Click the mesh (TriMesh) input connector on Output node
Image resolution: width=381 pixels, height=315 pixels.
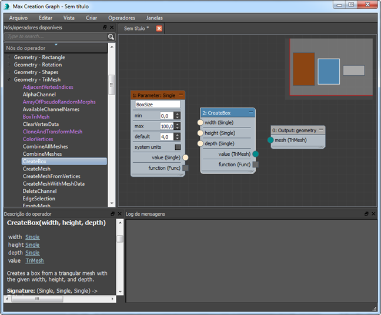(270, 140)
